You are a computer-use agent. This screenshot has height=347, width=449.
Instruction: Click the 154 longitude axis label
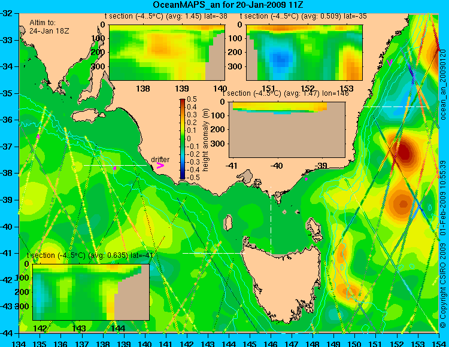pos(439,343)
